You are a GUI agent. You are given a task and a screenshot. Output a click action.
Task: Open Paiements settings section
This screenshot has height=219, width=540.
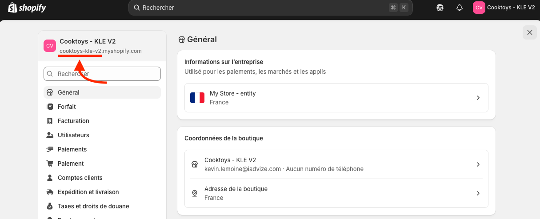72,149
